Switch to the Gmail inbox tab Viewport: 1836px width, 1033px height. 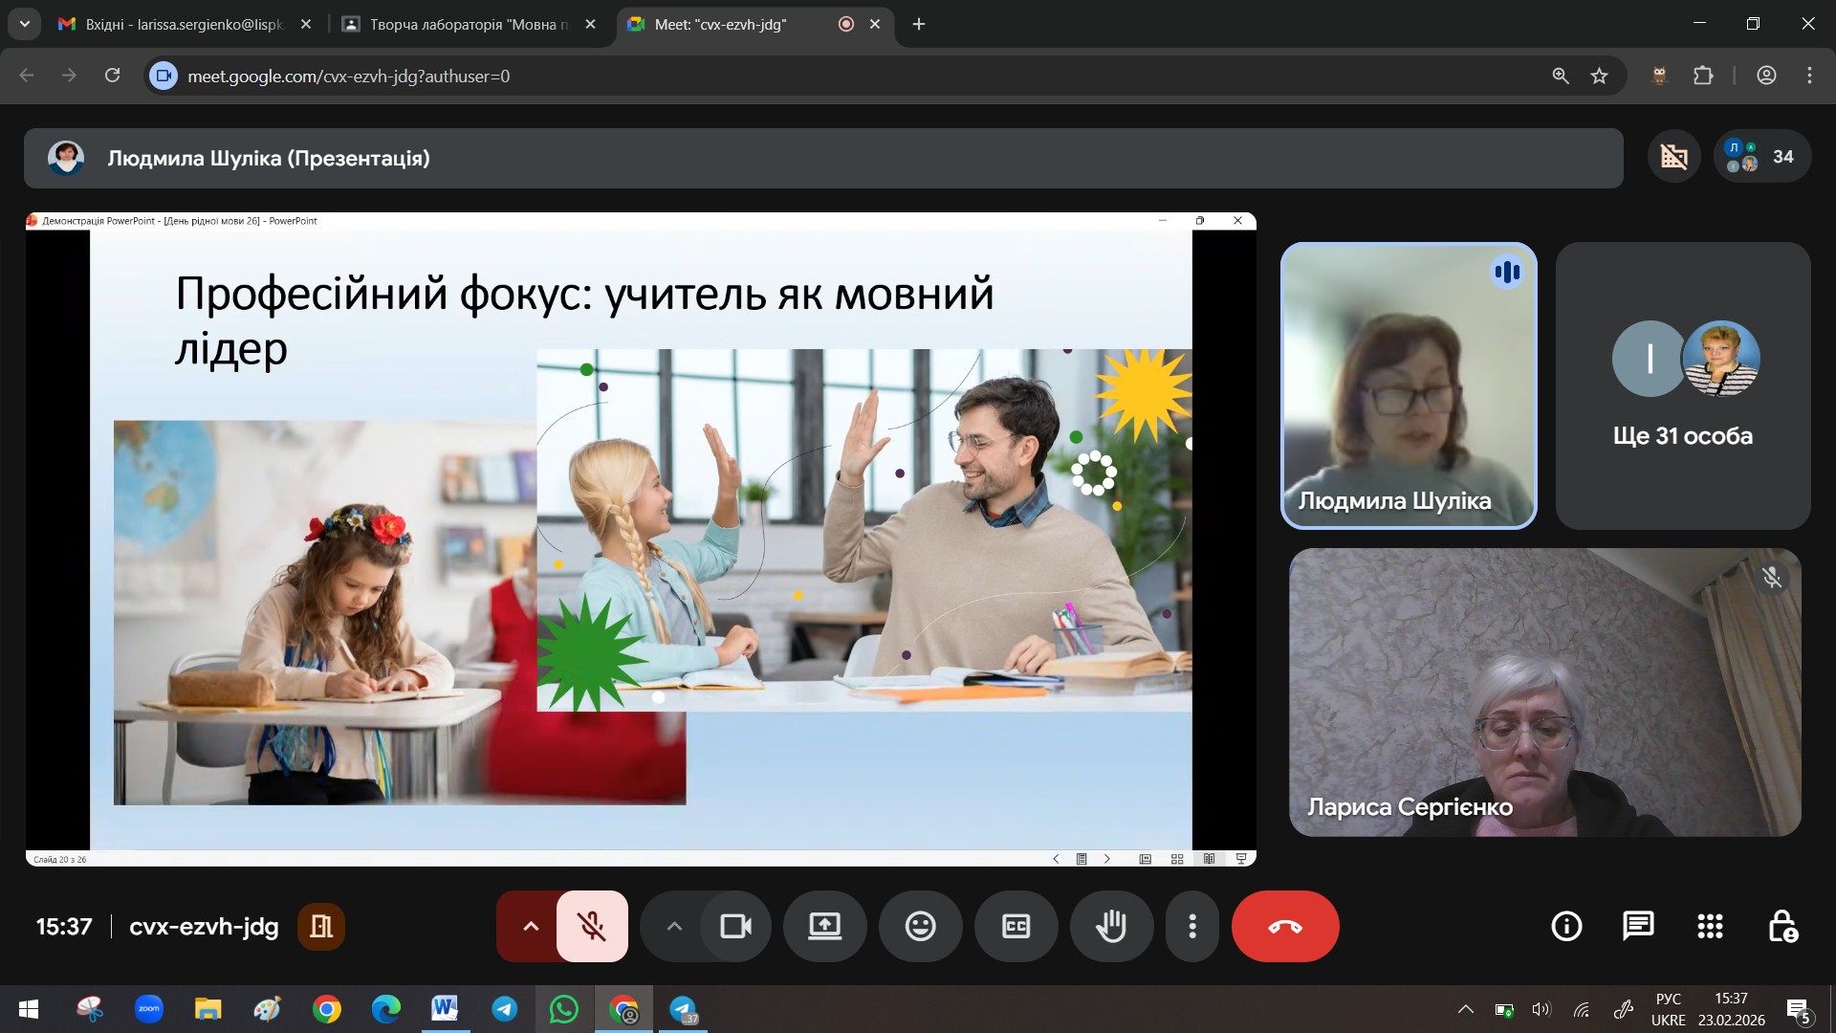click(182, 24)
